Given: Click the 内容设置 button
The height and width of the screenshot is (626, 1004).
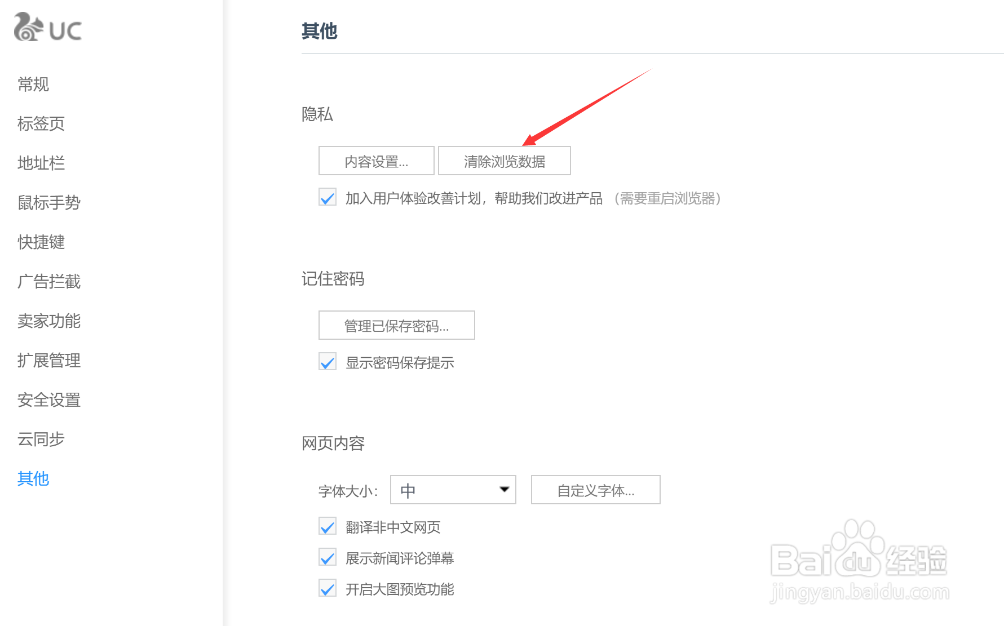Looking at the screenshot, I should click(376, 161).
